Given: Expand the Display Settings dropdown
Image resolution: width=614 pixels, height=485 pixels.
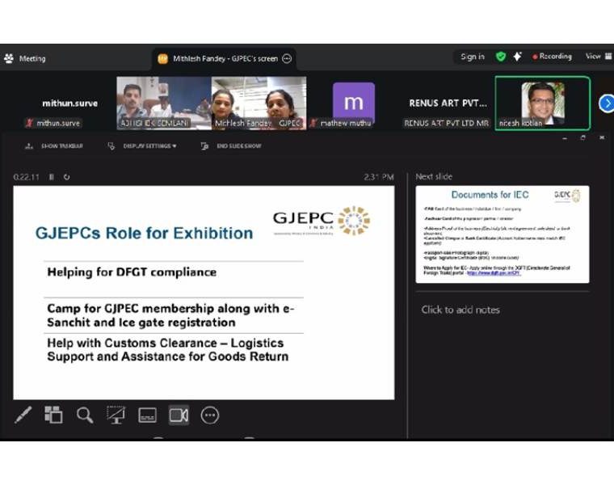Looking at the screenshot, I should pyautogui.click(x=144, y=146).
